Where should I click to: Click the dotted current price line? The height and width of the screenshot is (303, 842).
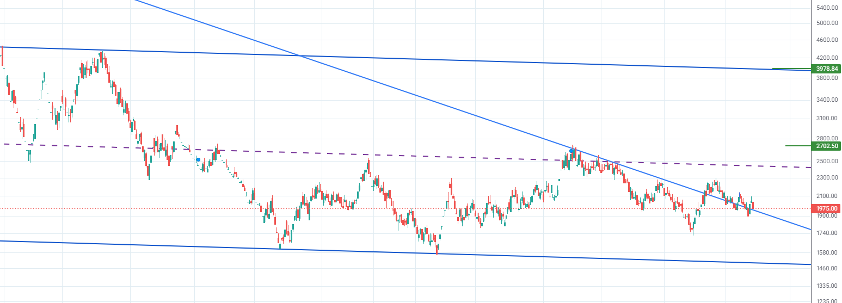click(405, 208)
